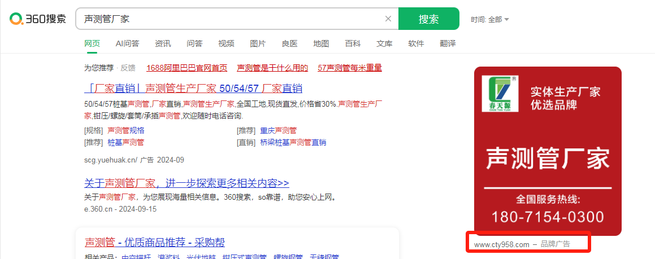The image size is (655, 259).
Task: Open the 地图 tab
Action: pyautogui.click(x=321, y=43)
